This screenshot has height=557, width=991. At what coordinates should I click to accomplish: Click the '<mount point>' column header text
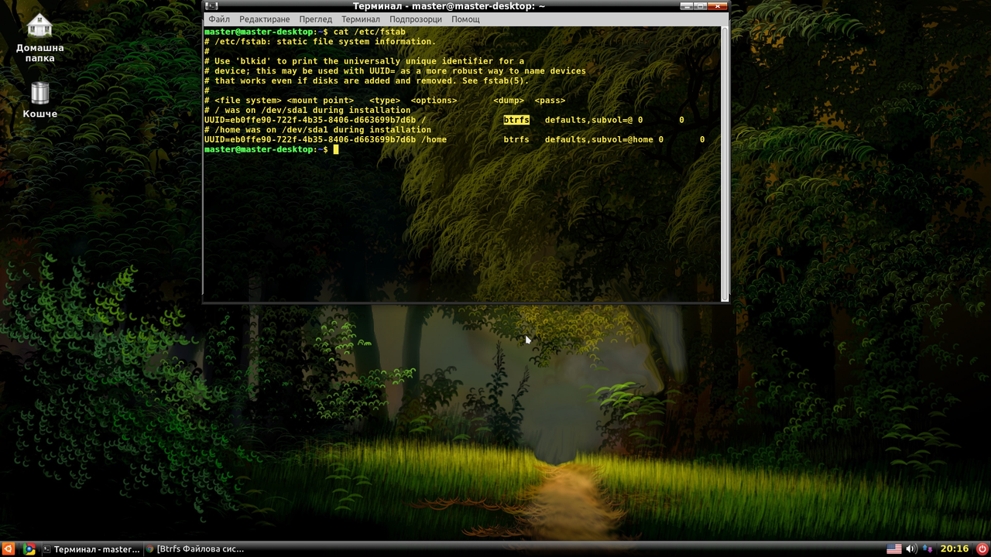[320, 101]
